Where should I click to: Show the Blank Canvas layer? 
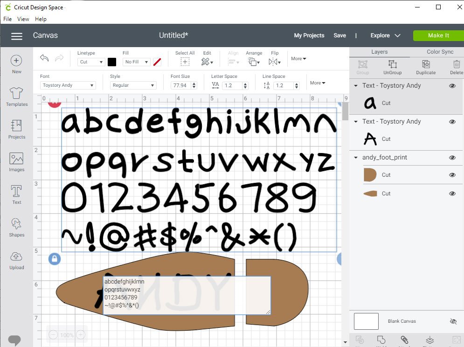(x=453, y=321)
